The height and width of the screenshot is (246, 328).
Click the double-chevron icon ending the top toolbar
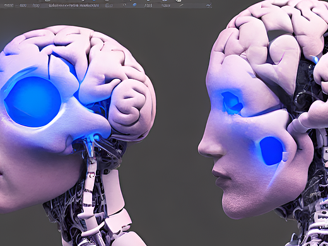point(209,6)
